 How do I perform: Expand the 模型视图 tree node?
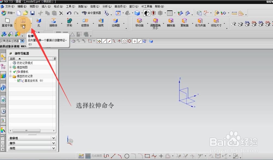(x=10, y=67)
